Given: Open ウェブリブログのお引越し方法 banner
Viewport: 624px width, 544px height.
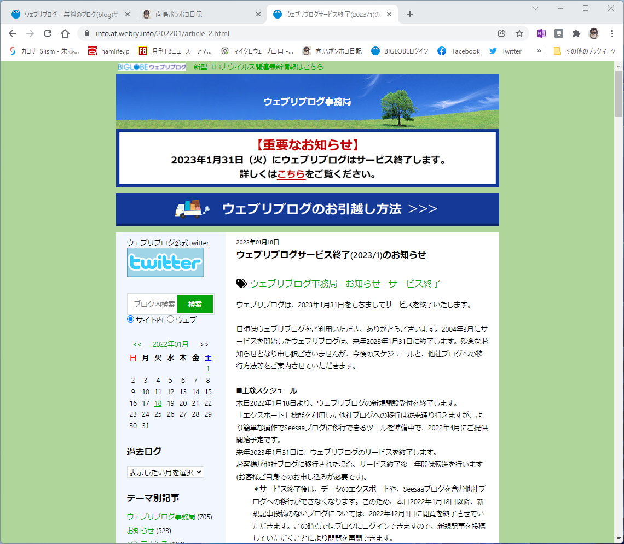Looking at the screenshot, I should coord(307,209).
